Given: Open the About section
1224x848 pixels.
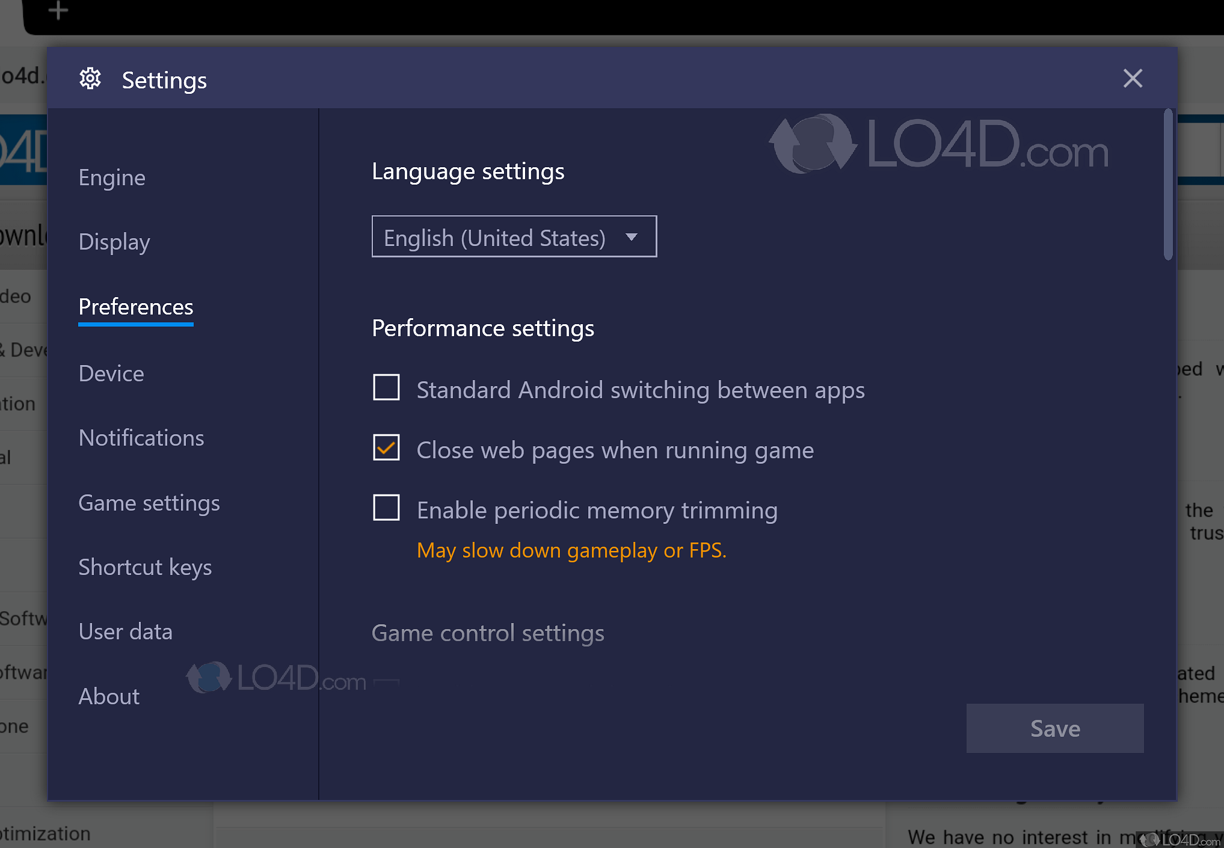Looking at the screenshot, I should point(108,696).
